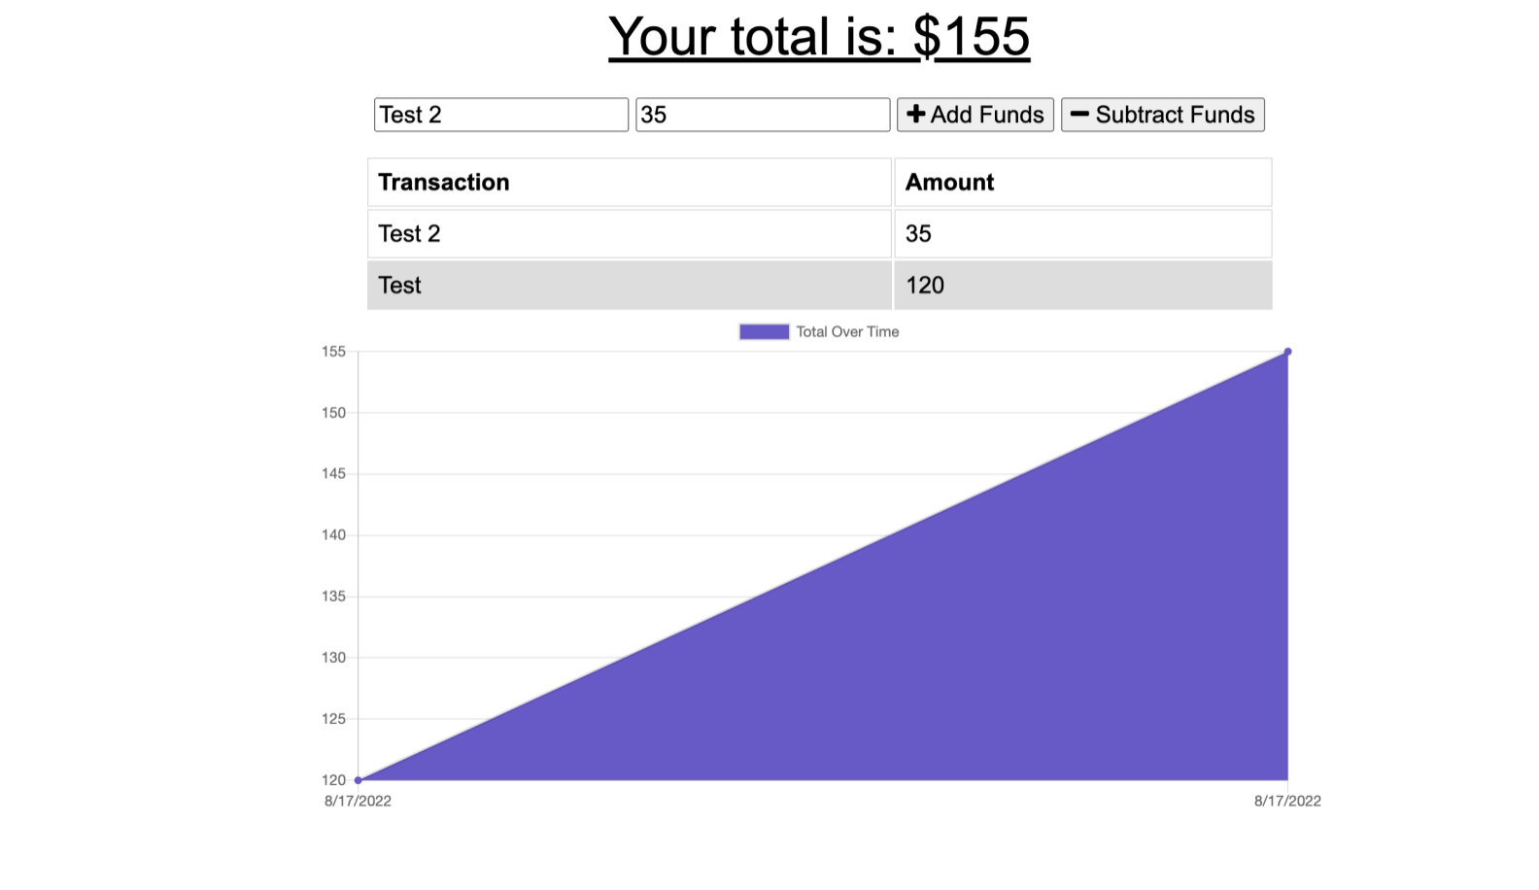The height and width of the screenshot is (890, 1539).
Task: Click the transaction name input field
Action: click(x=500, y=114)
